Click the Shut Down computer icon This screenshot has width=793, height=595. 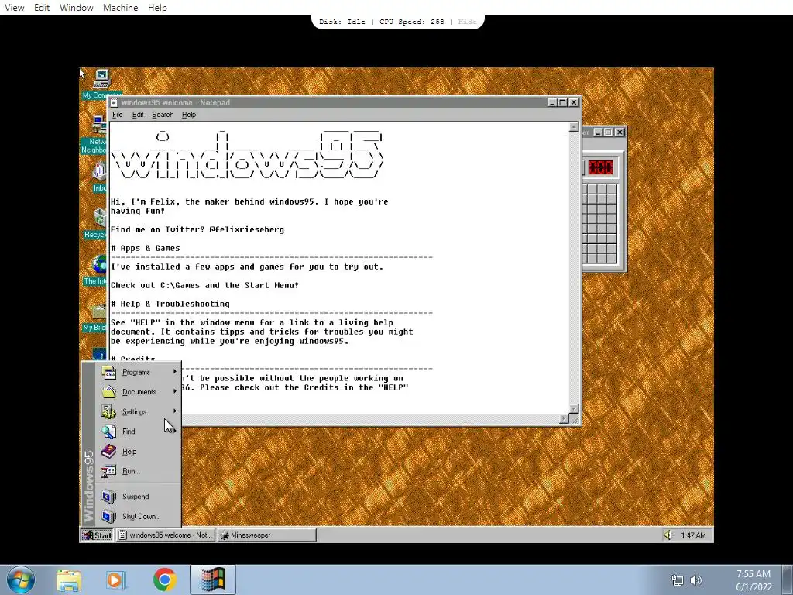tap(108, 517)
